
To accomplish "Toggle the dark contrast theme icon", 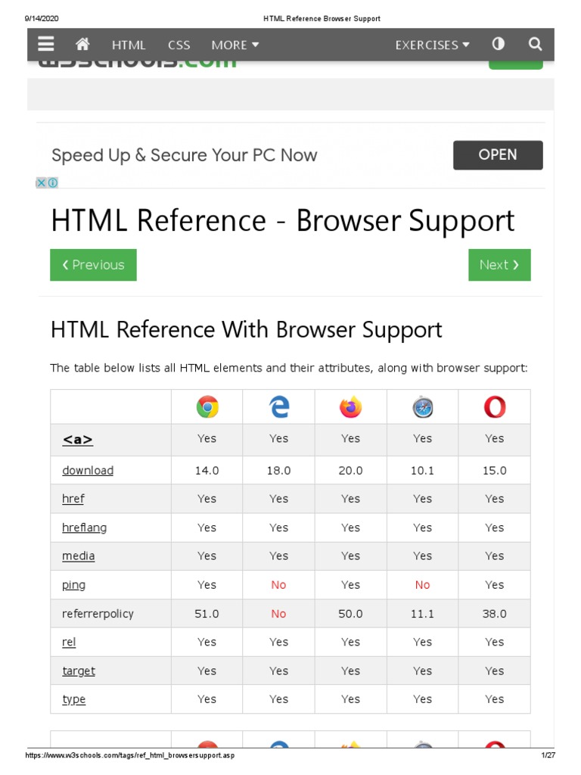I will tap(498, 44).
